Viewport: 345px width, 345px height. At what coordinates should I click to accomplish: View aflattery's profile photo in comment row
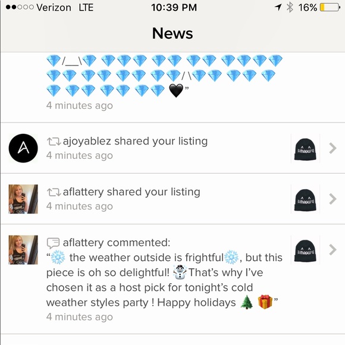coord(23,250)
